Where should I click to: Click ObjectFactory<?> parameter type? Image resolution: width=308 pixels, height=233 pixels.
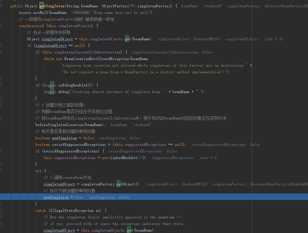[x=118, y=6]
